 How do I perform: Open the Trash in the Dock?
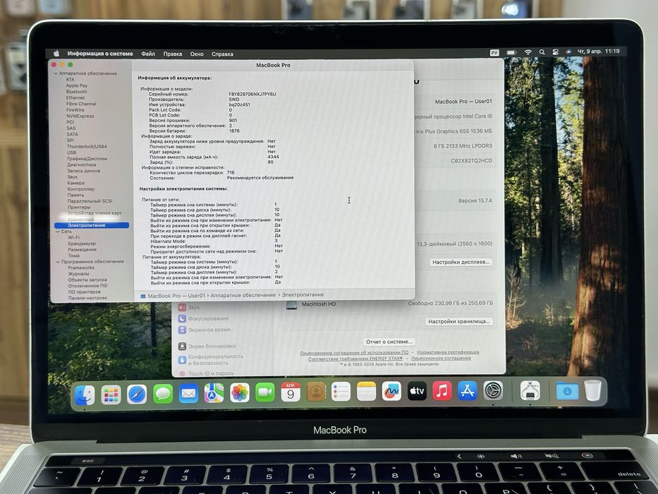593,391
